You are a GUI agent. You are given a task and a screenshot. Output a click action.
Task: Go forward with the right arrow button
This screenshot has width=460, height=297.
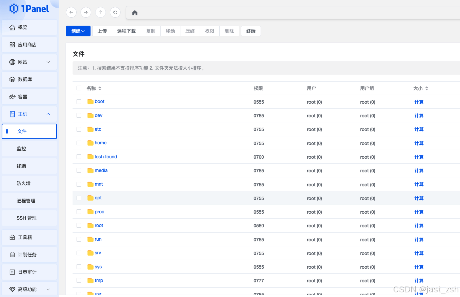coord(86,12)
